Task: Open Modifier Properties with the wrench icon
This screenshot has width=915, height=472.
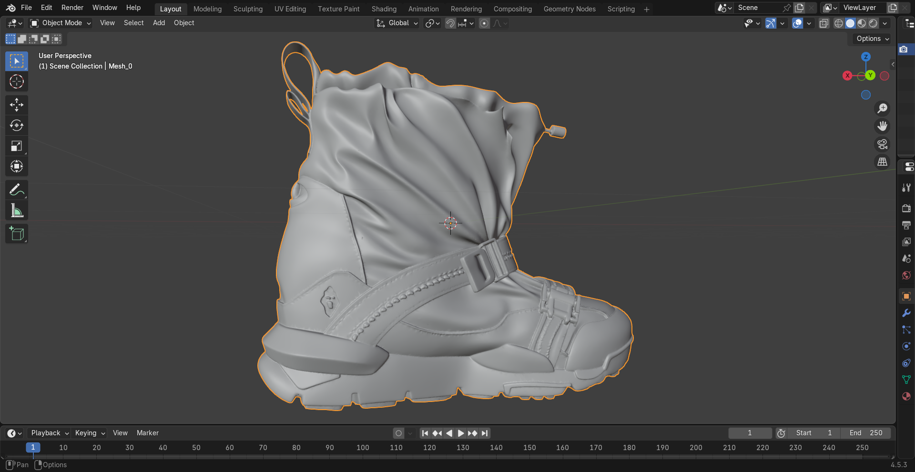Action: pos(906,313)
